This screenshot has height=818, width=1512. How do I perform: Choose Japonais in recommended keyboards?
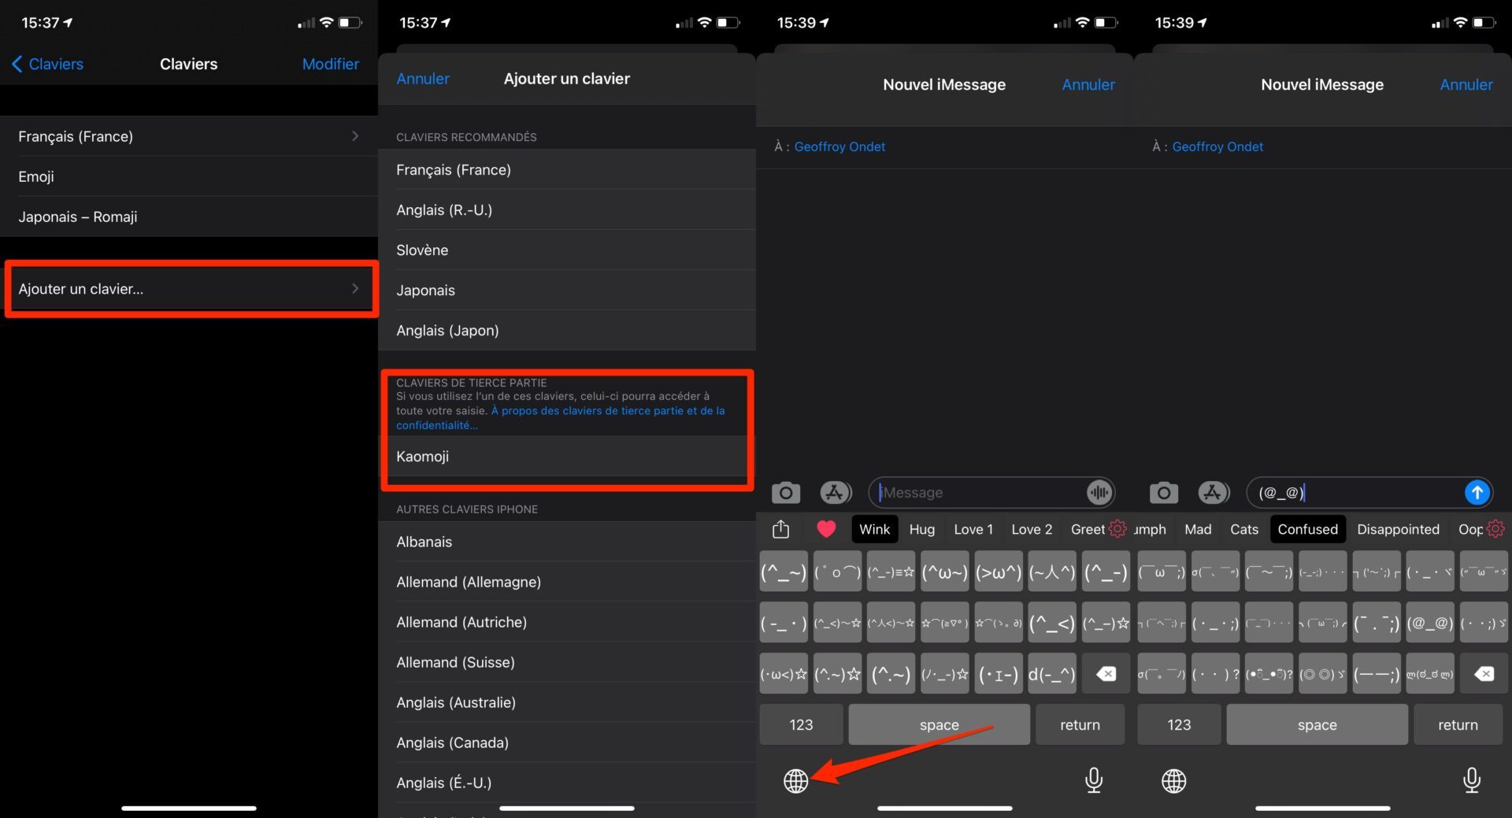[x=567, y=291]
